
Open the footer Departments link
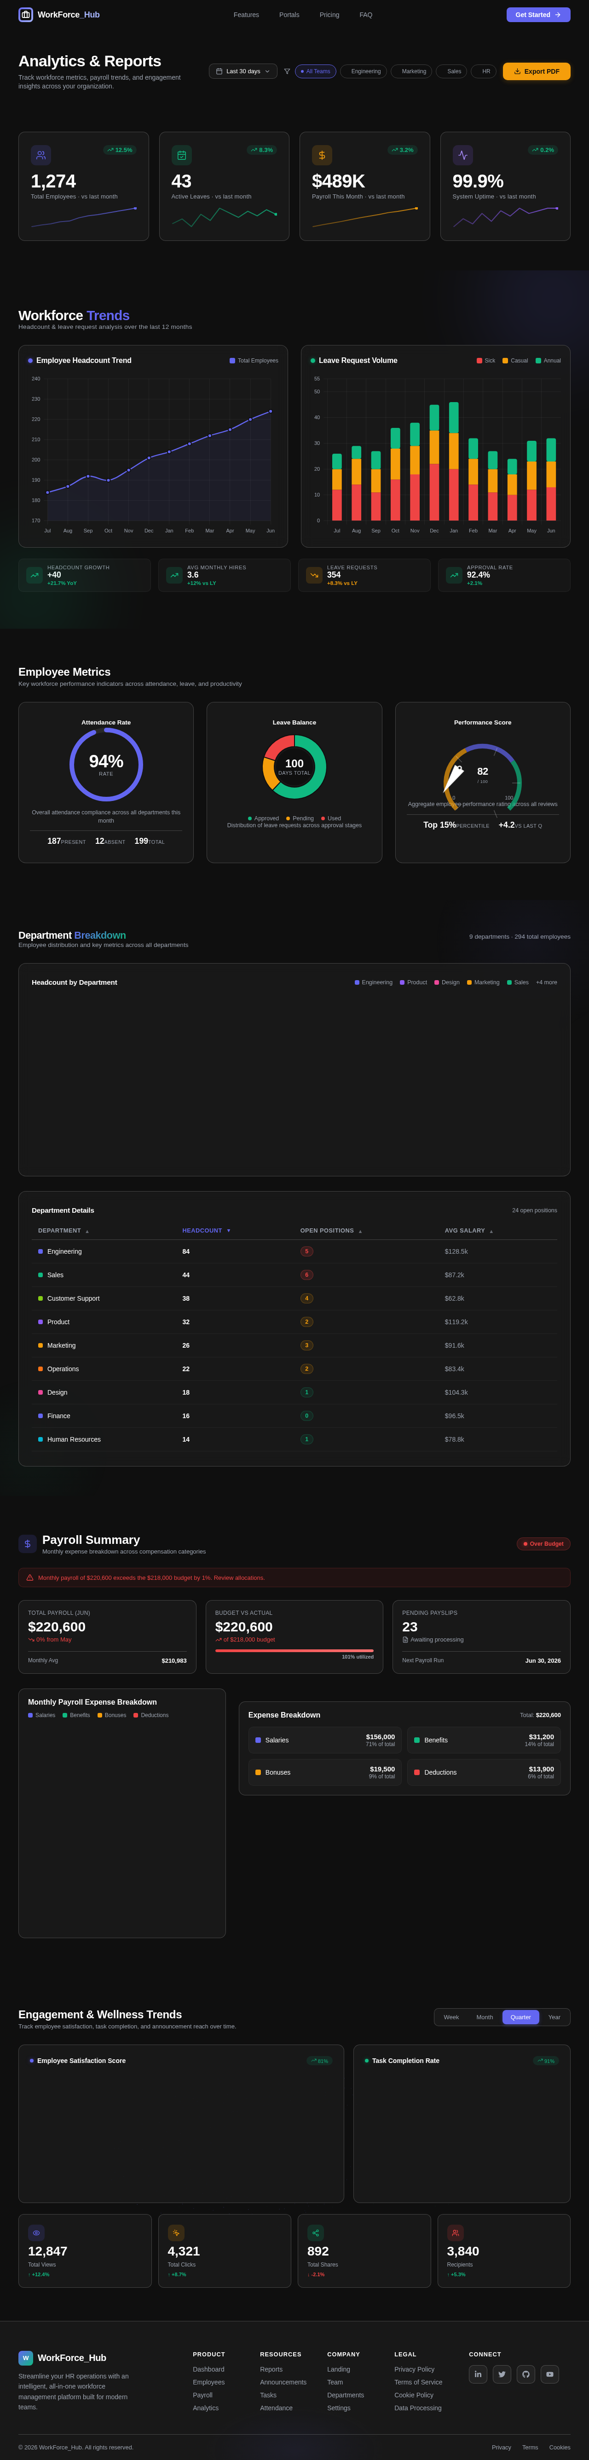pos(346,2395)
